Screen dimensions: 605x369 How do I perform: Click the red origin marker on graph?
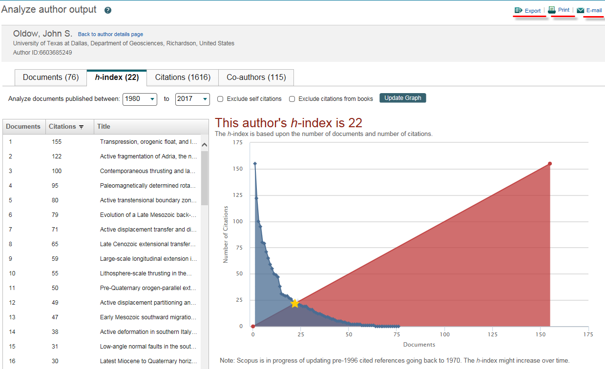point(252,326)
